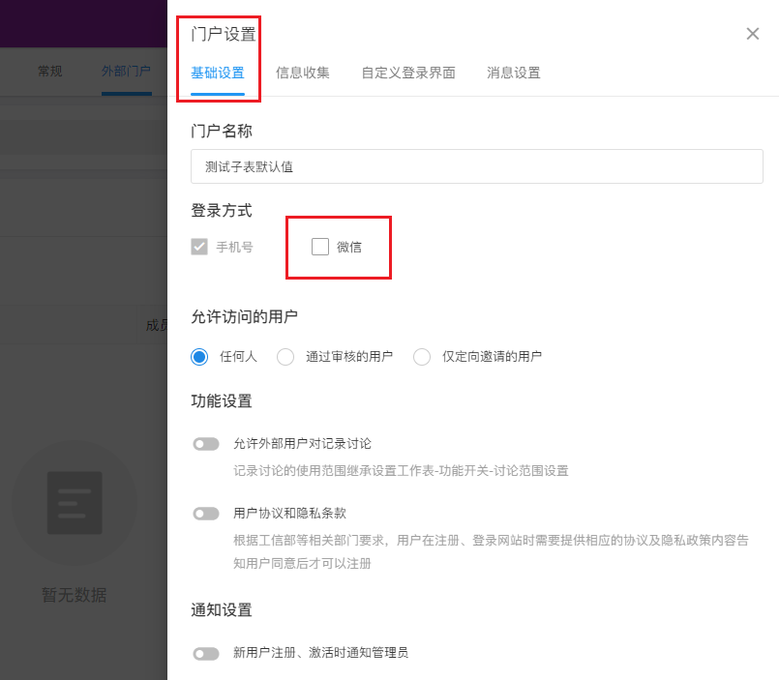
Task: Close the 门户设置 panel
Action: click(x=752, y=34)
